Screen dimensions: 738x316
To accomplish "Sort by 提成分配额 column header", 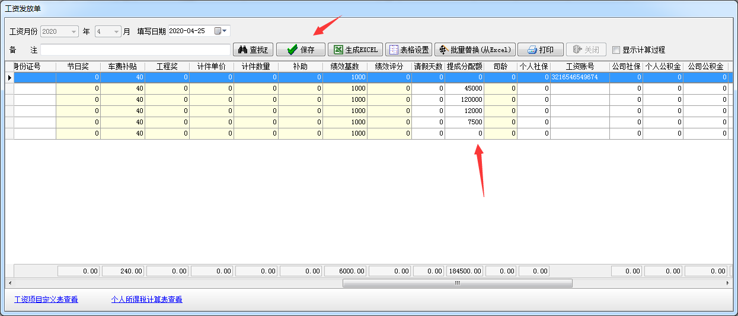I will 464,66.
